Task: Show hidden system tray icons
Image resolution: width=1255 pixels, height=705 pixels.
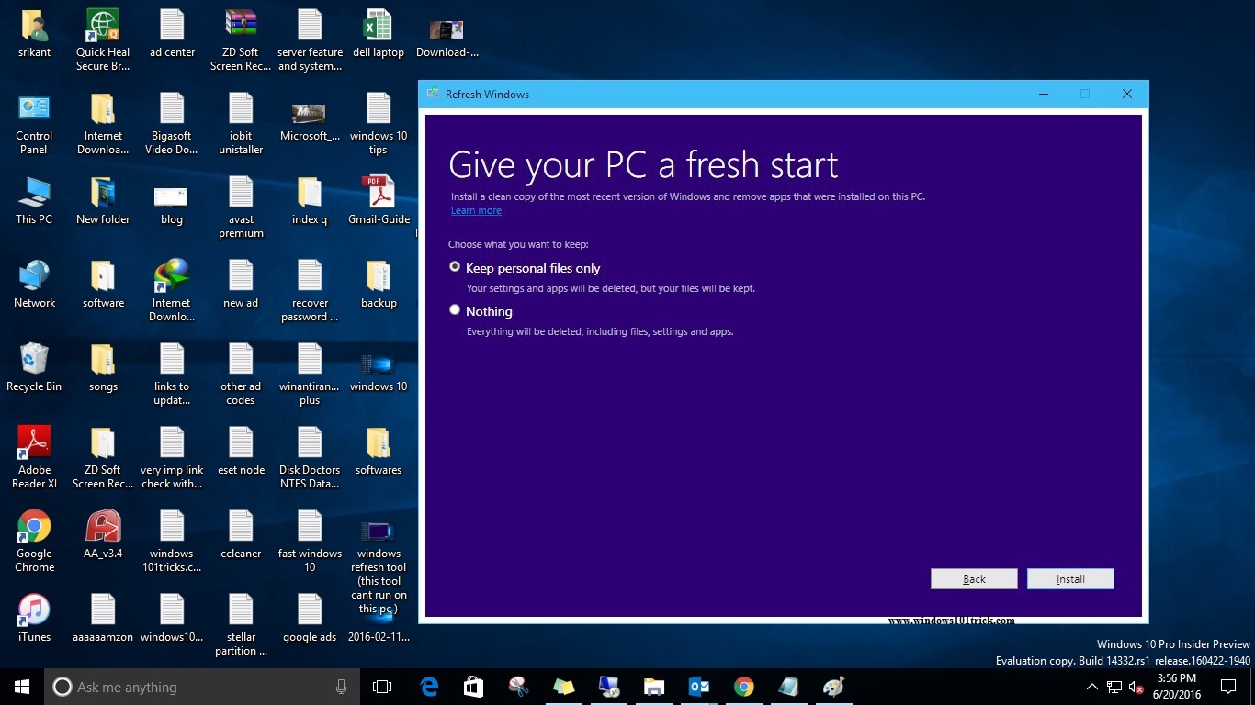Action: [x=1091, y=687]
